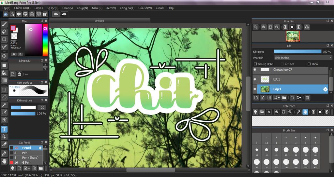The width and height of the screenshot is (334, 177).
Task: Toggle the Khóa checkbox
Action: tap(309, 64)
